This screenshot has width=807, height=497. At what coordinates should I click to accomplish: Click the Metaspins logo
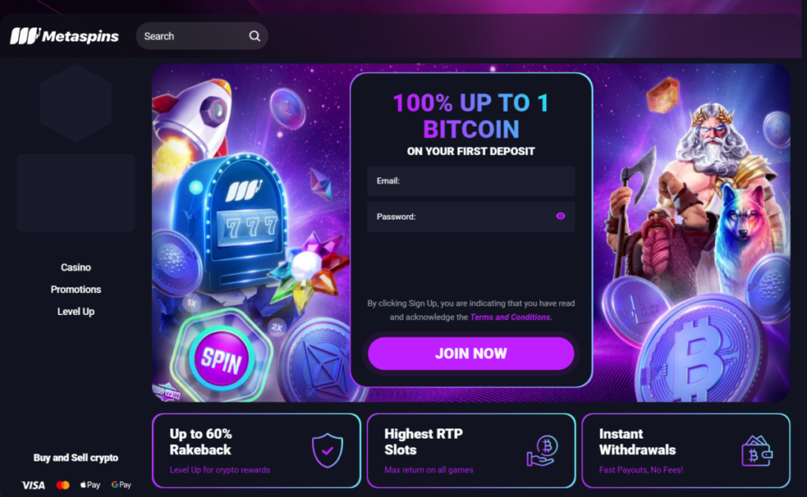[65, 36]
